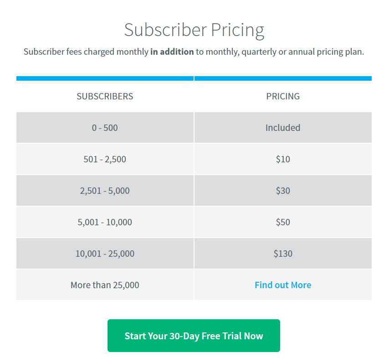Image resolution: width=389 pixels, height=363 pixels.
Task: Click the bold 'in addition' text
Action: [172, 52]
